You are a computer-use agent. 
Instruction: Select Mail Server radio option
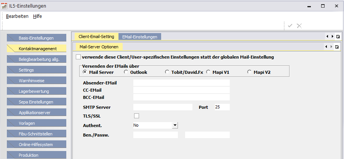[85, 72]
